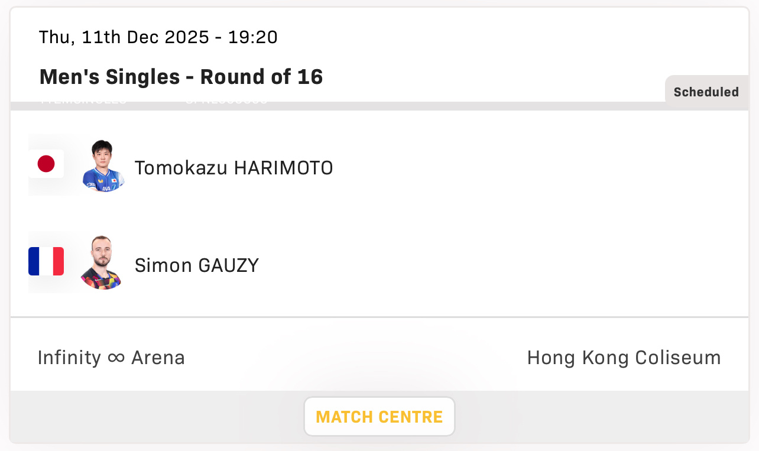
Task: Click the red circle on the Japanese flag
Action: click(46, 164)
